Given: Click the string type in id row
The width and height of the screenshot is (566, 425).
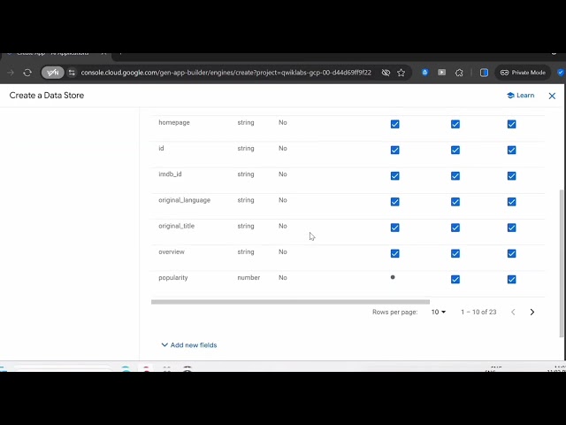Looking at the screenshot, I should [246, 149].
